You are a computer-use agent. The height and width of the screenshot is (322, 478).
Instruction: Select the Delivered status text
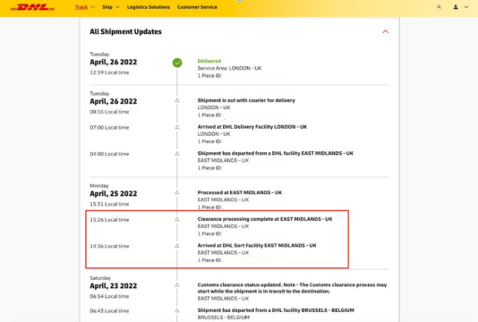209,61
